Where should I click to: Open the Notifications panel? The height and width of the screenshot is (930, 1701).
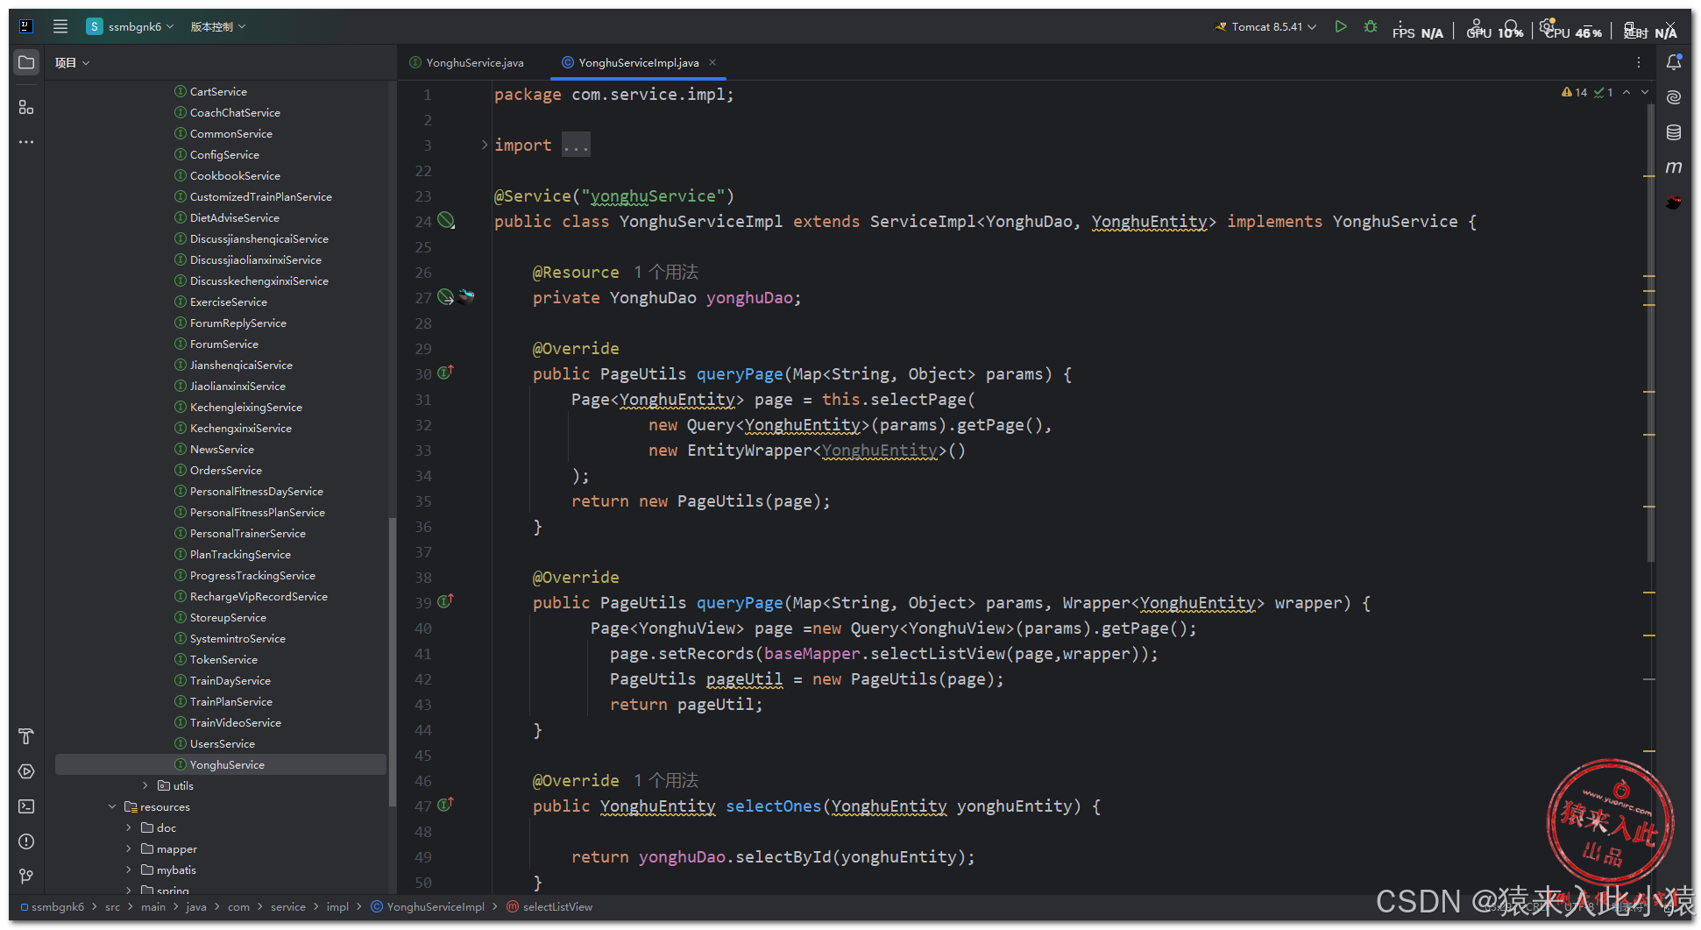click(x=1674, y=62)
